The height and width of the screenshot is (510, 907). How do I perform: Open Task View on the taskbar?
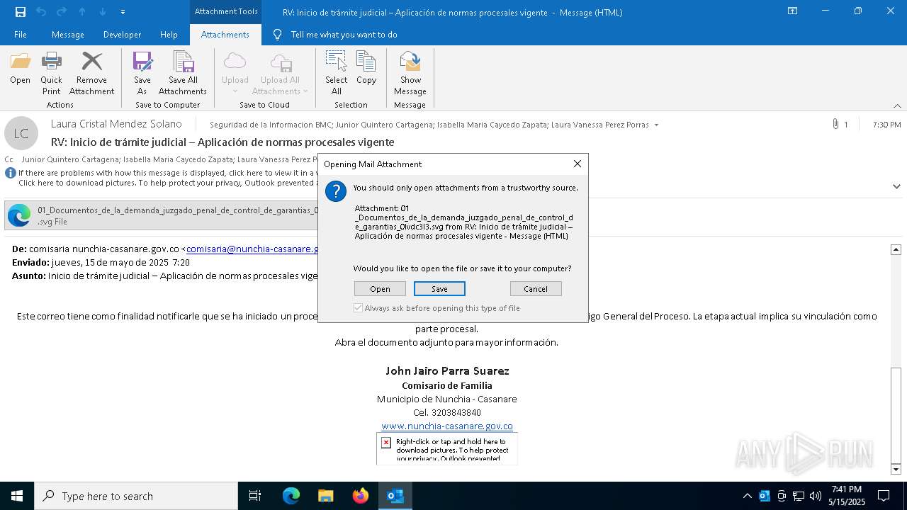tap(255, 496)
